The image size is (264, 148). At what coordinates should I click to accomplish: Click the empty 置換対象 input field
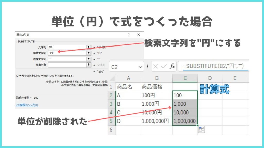pos(67,65)
